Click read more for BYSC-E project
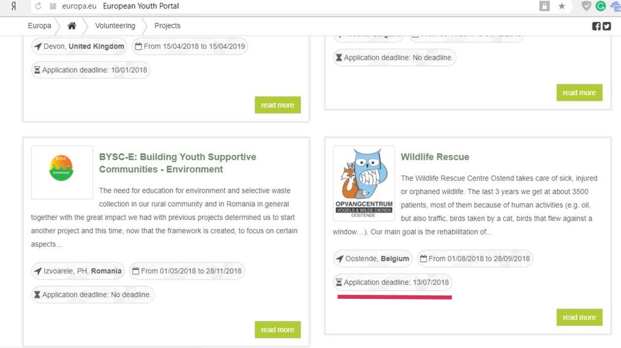The height and width of the screenshot is (348, 621). [278, 330]
